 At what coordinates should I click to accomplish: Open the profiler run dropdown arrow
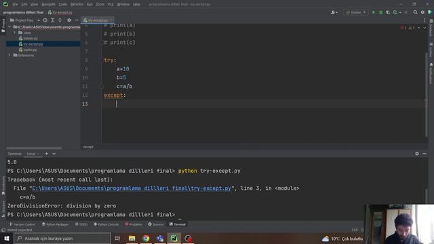tap(400, 12)
